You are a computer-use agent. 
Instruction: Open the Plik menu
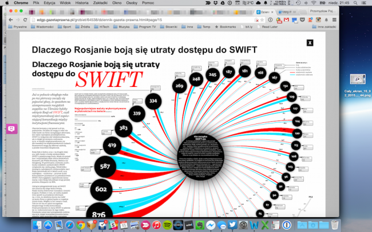[x=36, y=3]
